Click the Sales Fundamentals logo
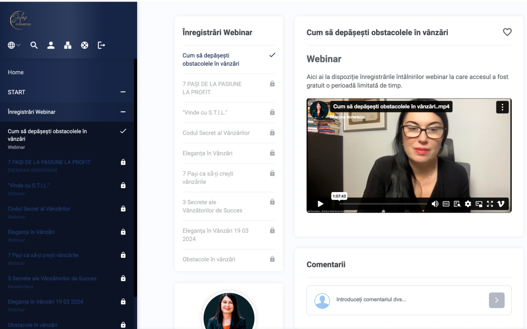 click(x=20, y=20)
